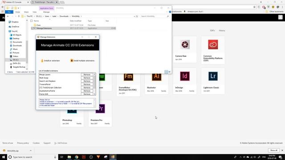Select DuplicateAnyFrame list entry

click(47, 91)
